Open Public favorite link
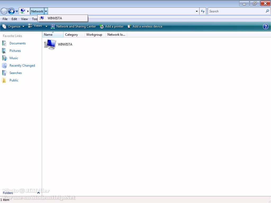 (x=14, y=80)
